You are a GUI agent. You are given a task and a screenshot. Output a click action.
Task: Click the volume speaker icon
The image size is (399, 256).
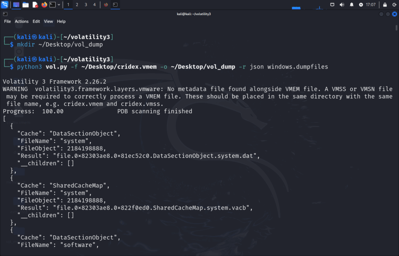point(342,5)
